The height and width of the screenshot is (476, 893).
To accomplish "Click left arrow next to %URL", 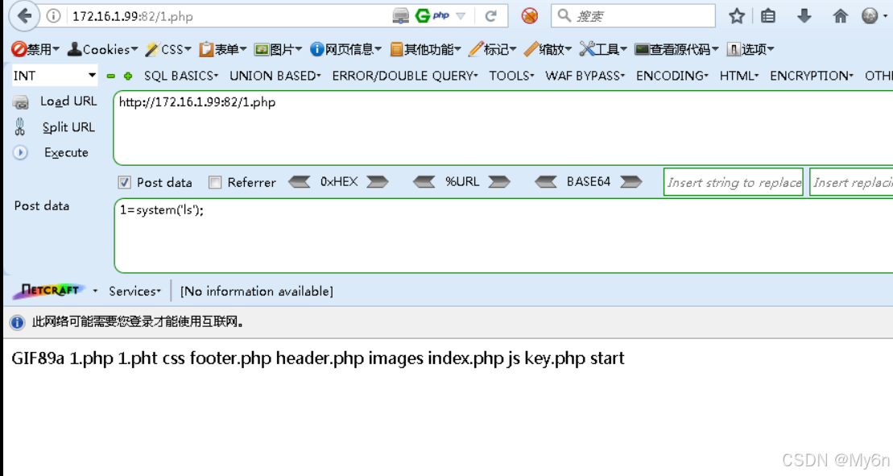I will [424, 182].
